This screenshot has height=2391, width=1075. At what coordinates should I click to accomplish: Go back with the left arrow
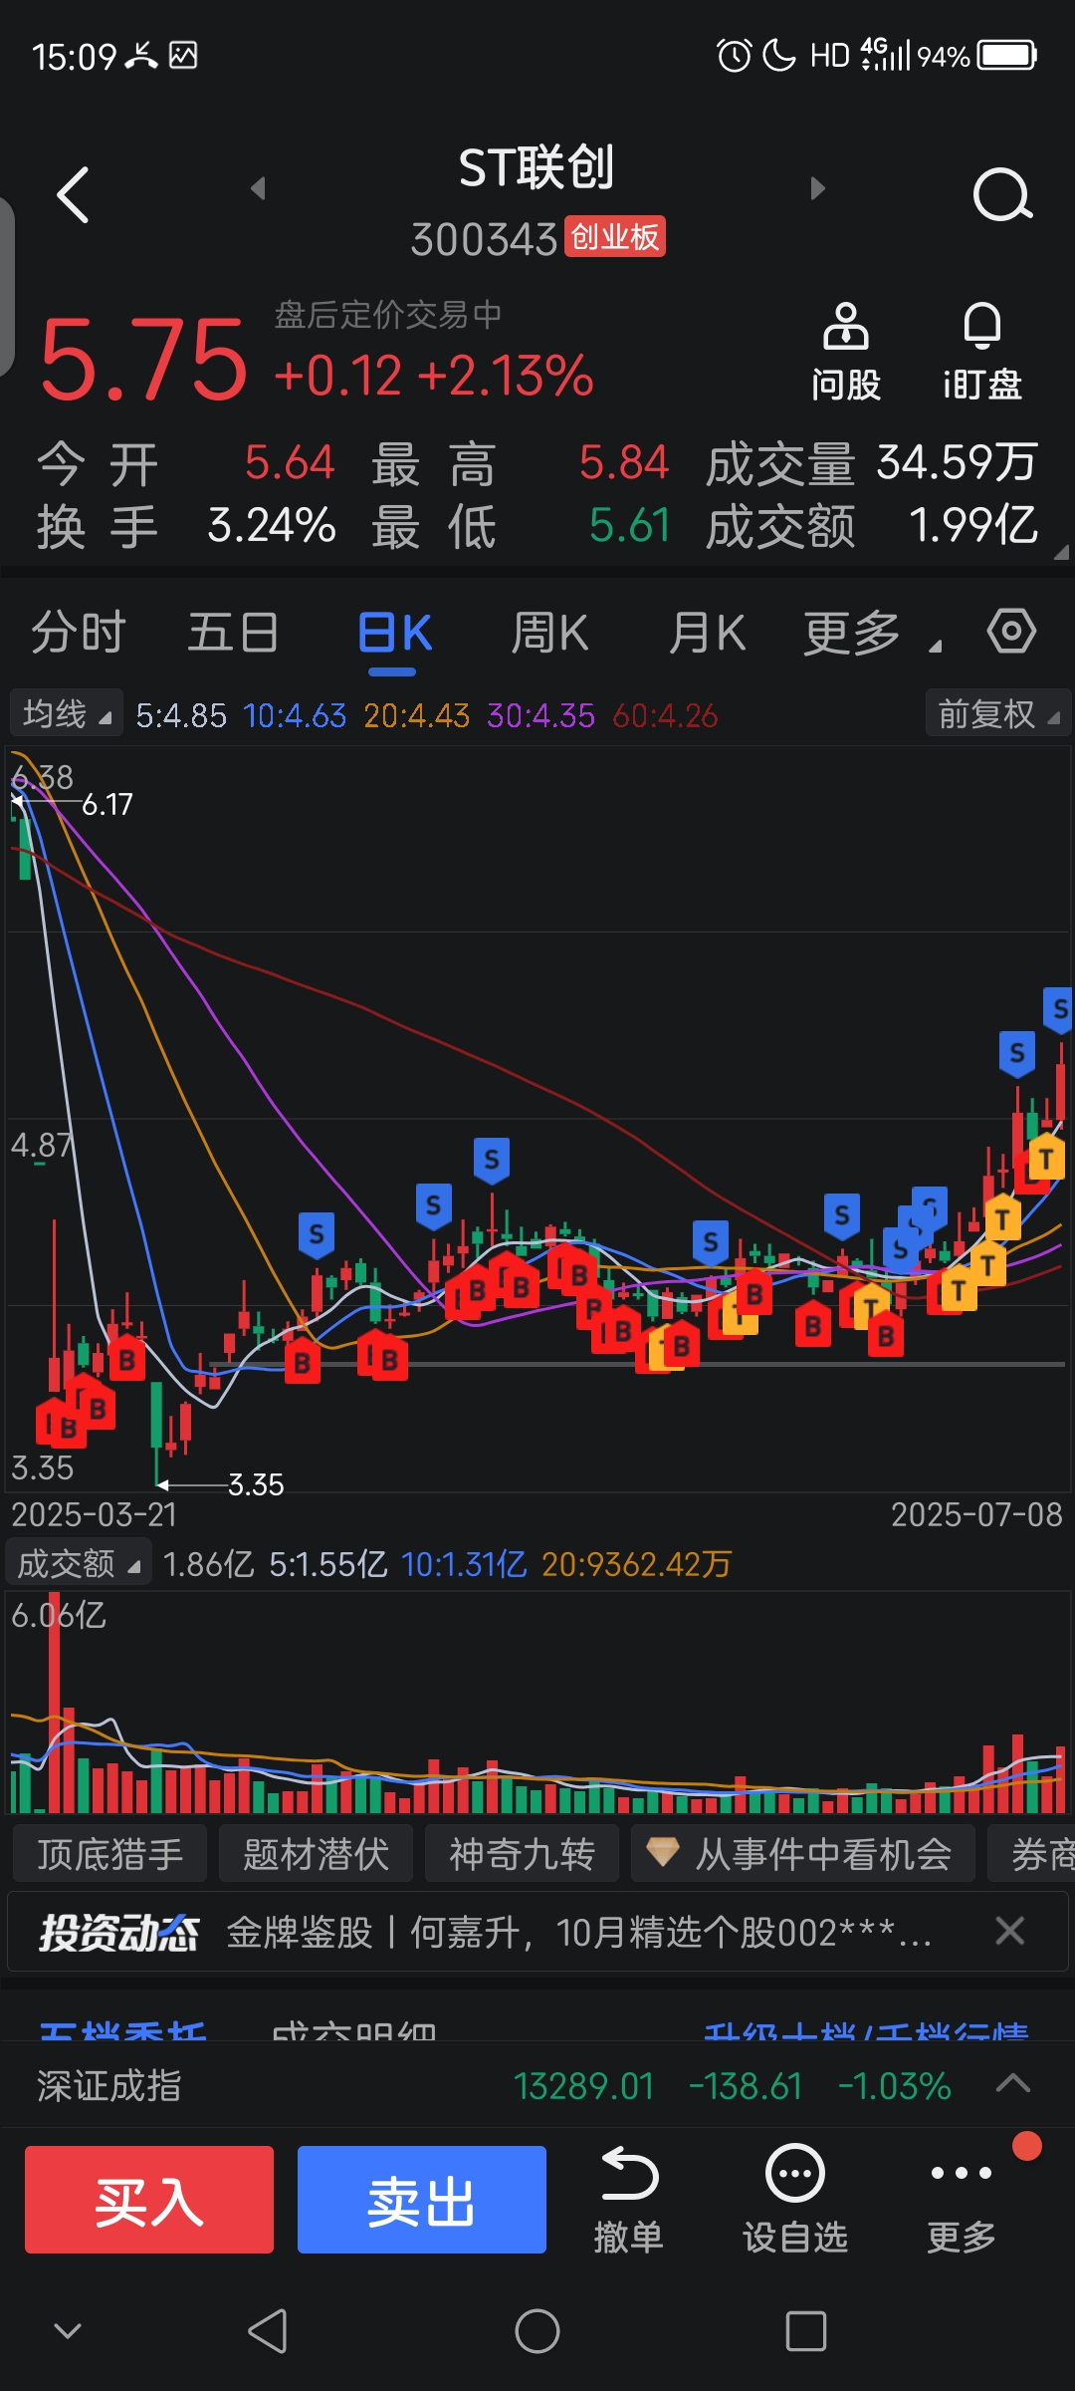(74, 194)
